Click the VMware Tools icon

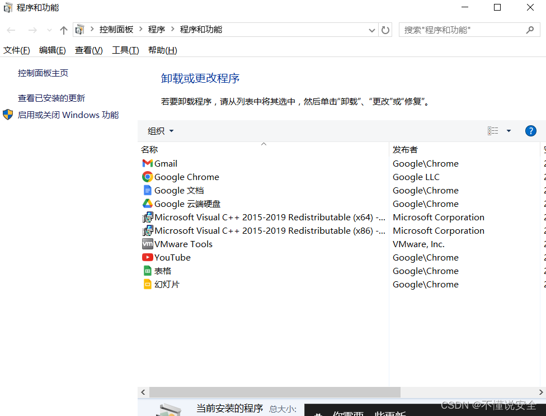click(x=148, y=244)
